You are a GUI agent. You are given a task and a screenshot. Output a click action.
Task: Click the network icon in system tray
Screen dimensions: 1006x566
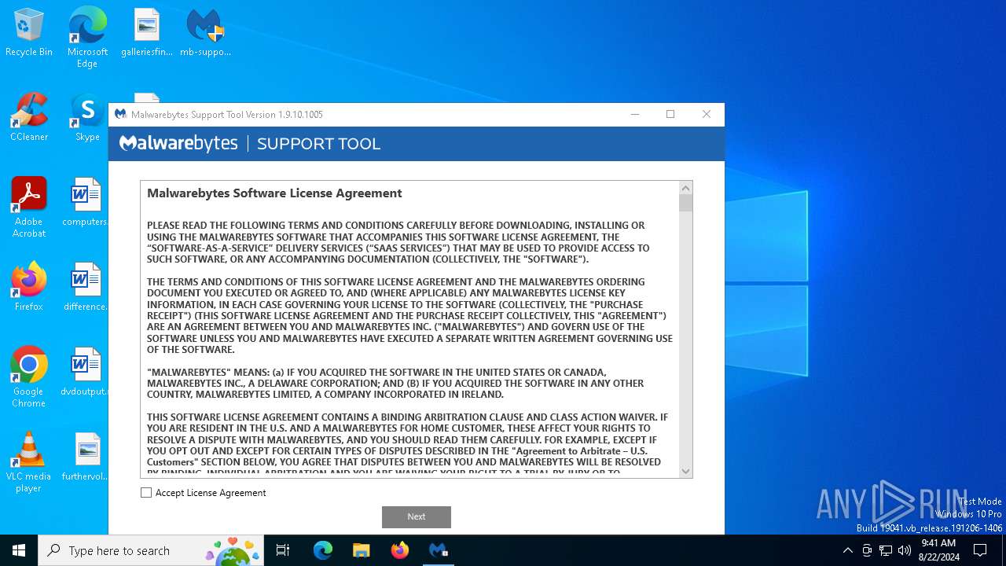click(x=886, y=550)
